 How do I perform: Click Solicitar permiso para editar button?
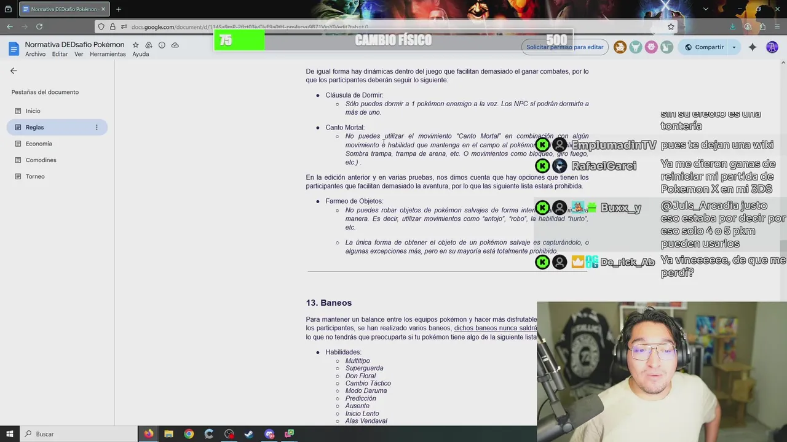click(564, 47)
